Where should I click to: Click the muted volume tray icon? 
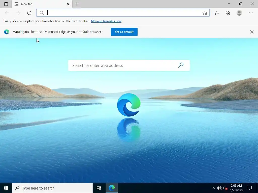[225, 188]
